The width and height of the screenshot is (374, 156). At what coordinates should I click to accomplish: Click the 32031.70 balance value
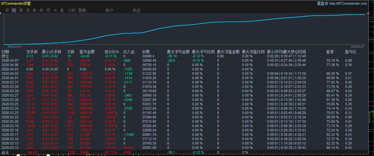[149, 104]
